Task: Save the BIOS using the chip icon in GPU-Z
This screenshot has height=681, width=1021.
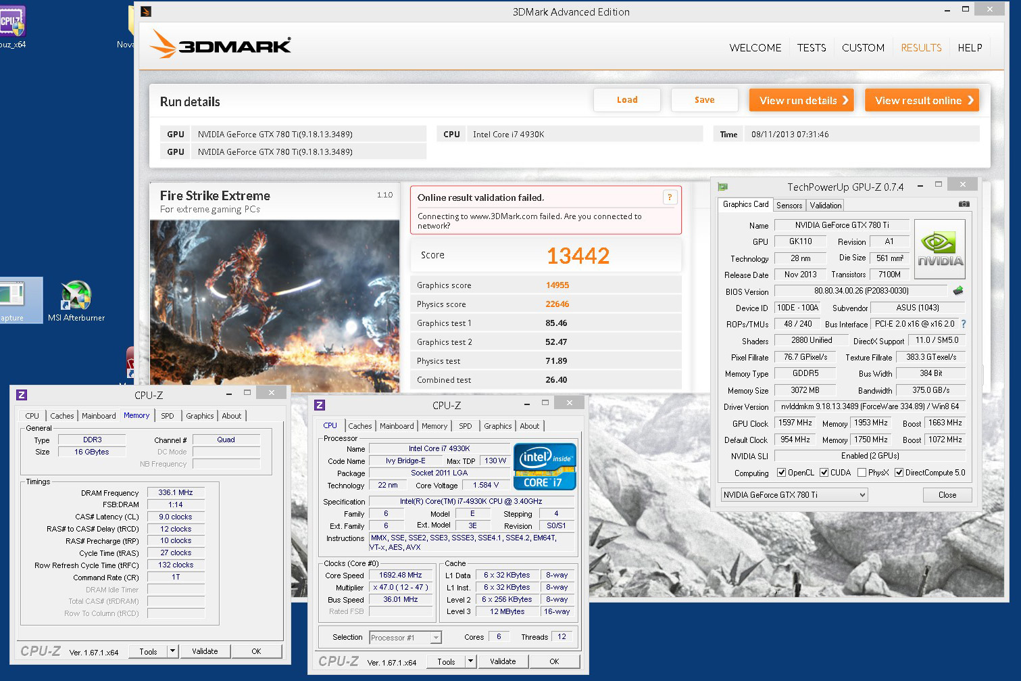Action: tap(958, 291)
